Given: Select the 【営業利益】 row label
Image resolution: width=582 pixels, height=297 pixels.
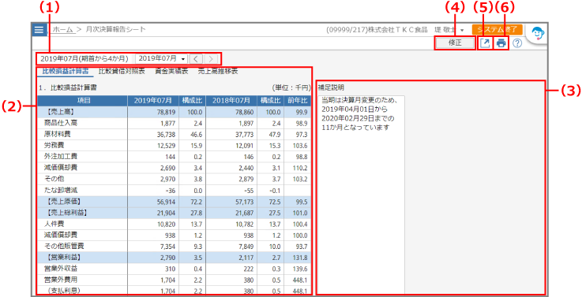Looking at the screenshot, I should [65, 258].
